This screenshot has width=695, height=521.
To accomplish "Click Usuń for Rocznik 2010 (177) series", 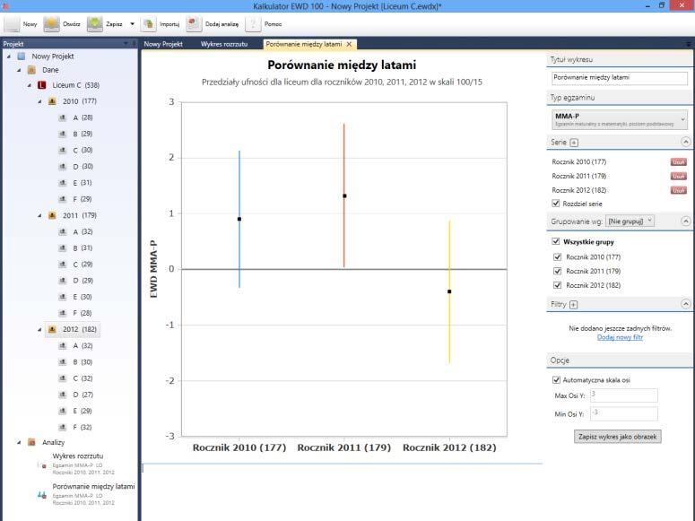I will point(678,162).
